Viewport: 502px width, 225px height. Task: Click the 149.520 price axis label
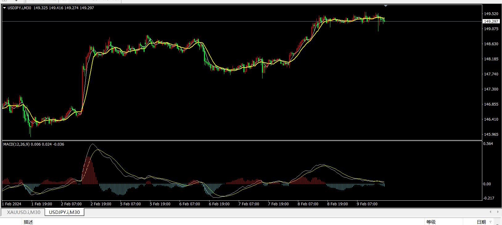[491, 14]
